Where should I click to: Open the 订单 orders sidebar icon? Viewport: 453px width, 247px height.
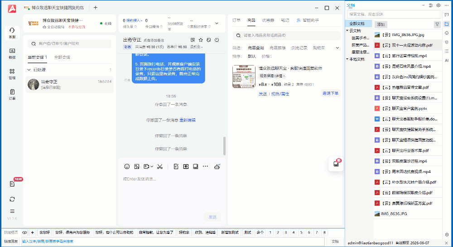(12, 94)
